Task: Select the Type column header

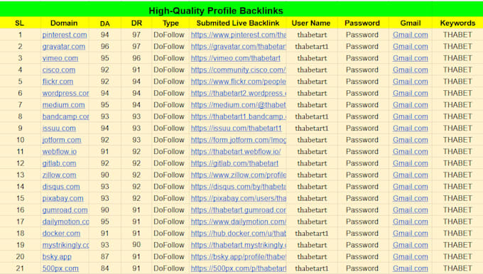Action: click(x=170, y=23)
